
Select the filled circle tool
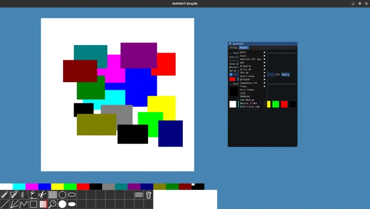point(62,204)
